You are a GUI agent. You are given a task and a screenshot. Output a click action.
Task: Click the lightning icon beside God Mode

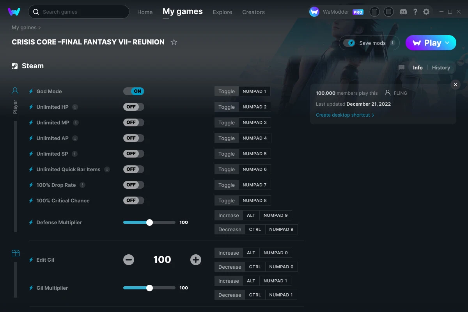[31, 91]
